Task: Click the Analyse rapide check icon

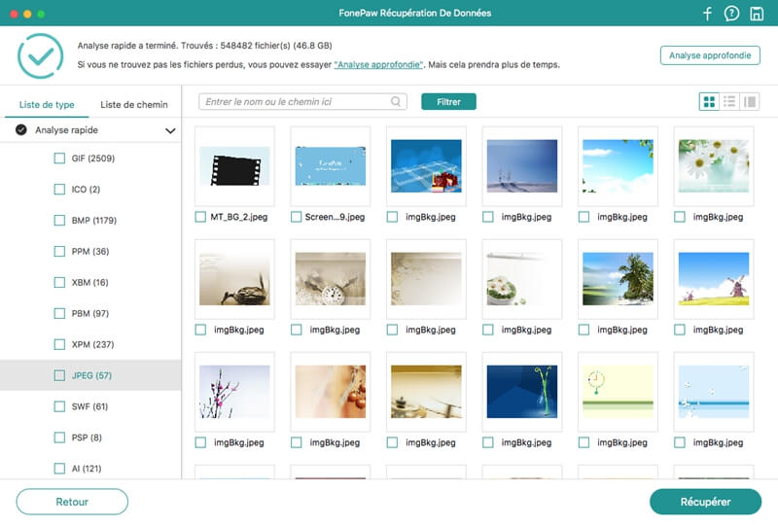Action: [x=20, y=130]
